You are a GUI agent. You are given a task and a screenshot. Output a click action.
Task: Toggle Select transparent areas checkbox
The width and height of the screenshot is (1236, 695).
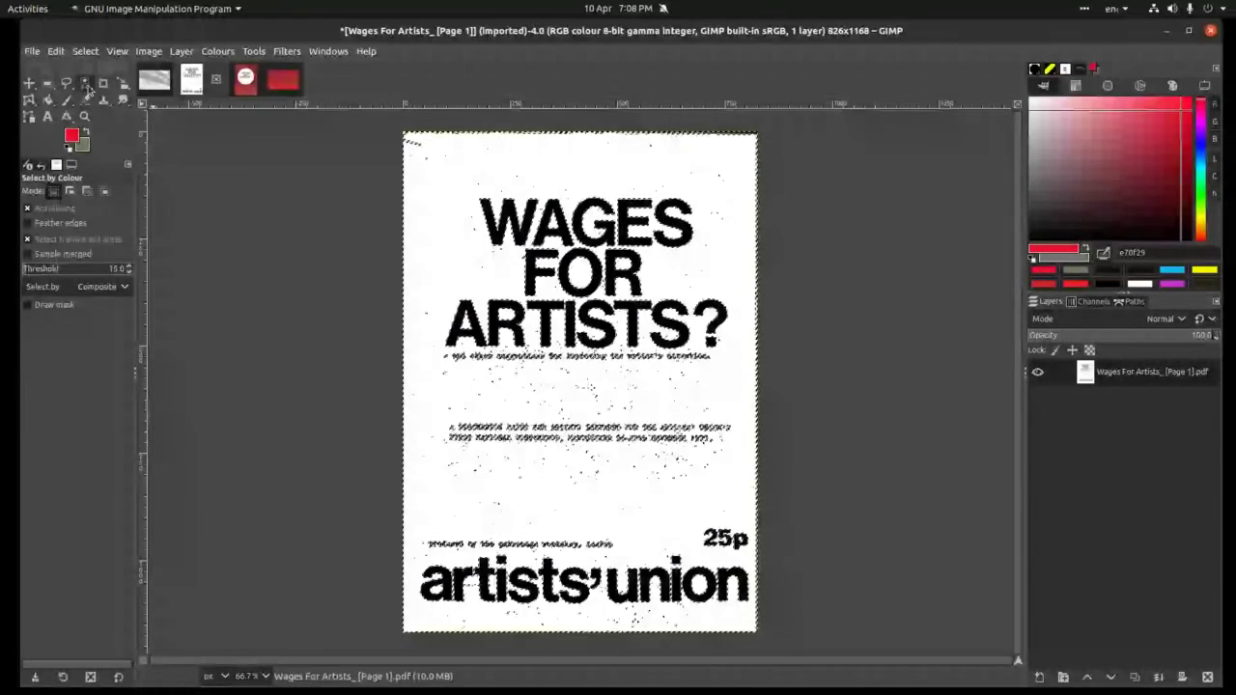[27, 238]
